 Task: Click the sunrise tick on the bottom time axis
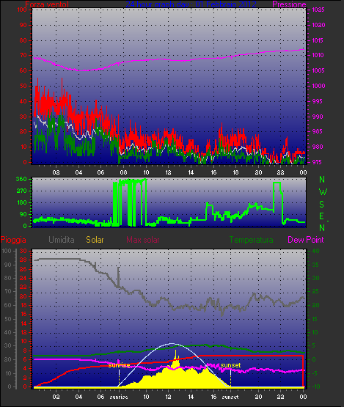119,397
